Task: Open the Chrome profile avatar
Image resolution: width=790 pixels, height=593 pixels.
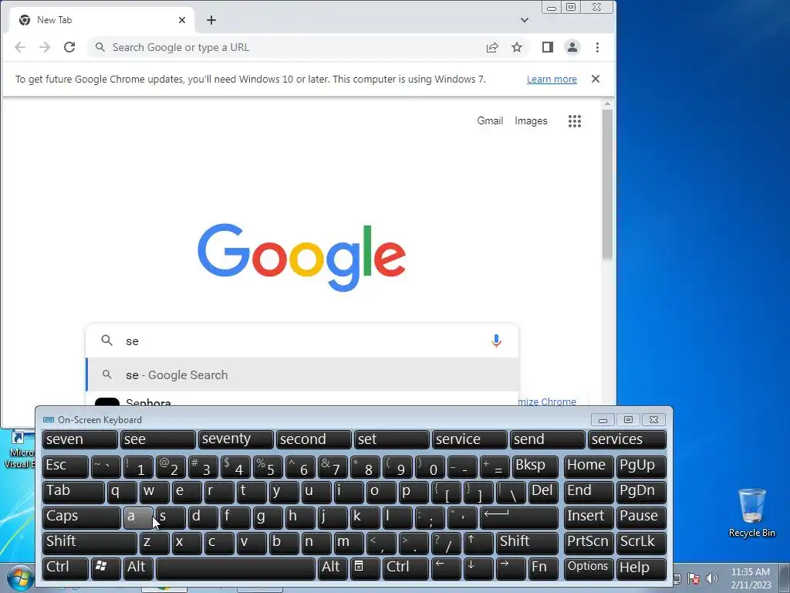Action: [x=572, y=47]
